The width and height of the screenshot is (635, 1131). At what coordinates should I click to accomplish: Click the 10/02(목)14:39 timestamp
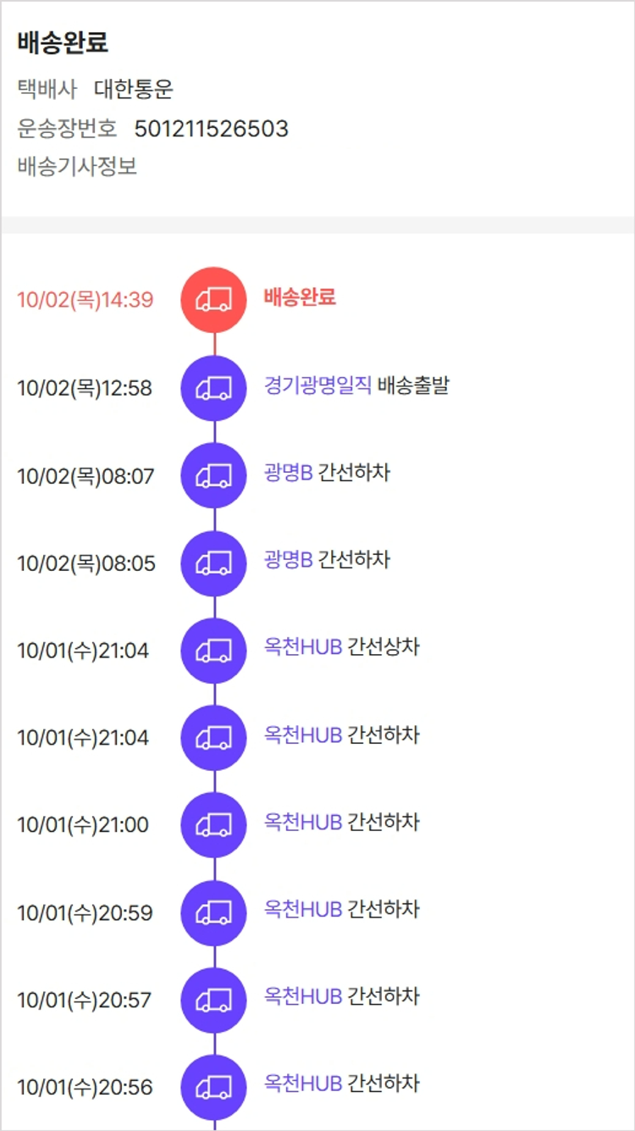point(86,300)
